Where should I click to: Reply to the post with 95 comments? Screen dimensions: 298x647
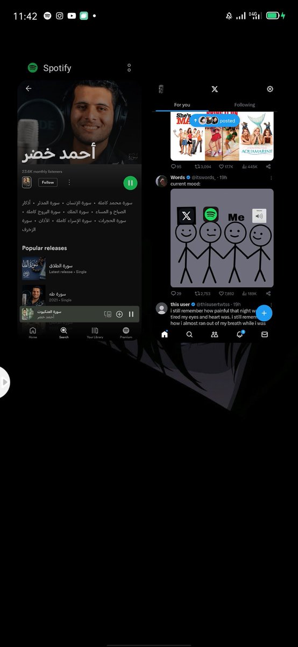(x=176, y=167)
